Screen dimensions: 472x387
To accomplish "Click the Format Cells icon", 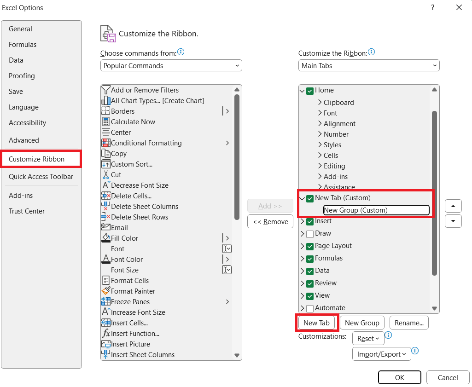I will (105, 280).
